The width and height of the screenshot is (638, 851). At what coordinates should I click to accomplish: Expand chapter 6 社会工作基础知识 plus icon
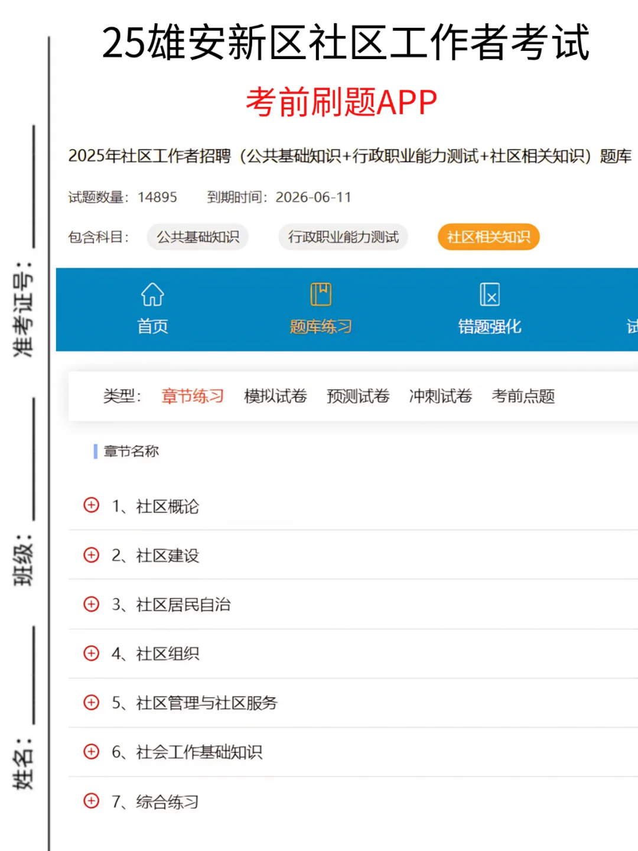tap(91, 752)
